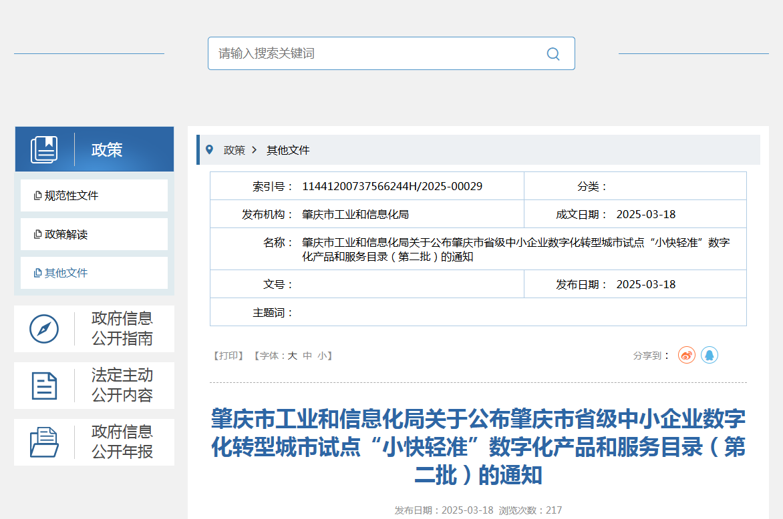Click the location pin breadcrumb icon
This screenshot has height=519, width=783.
pyautogui.click(x=210, y=150)
